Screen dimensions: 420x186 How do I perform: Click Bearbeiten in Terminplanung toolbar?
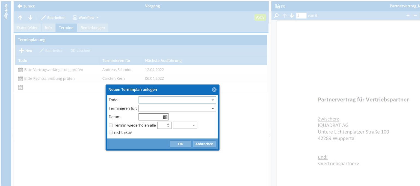(x=51, y=51)
